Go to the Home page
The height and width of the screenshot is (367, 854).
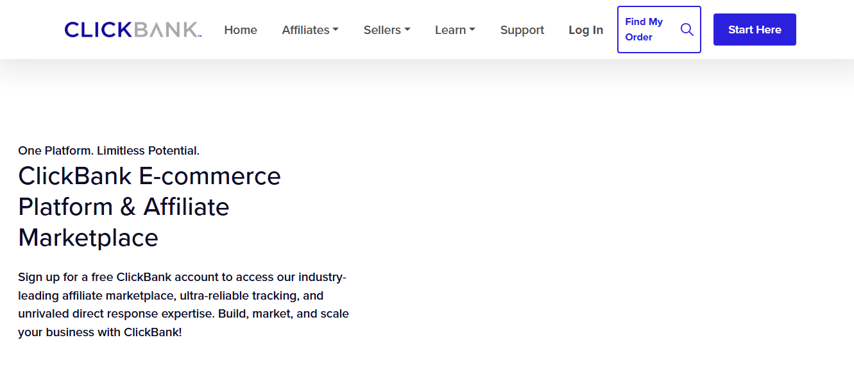click(241, 30)
